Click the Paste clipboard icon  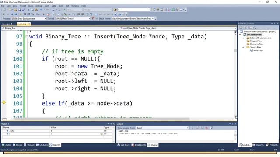[x=36, y=10]
